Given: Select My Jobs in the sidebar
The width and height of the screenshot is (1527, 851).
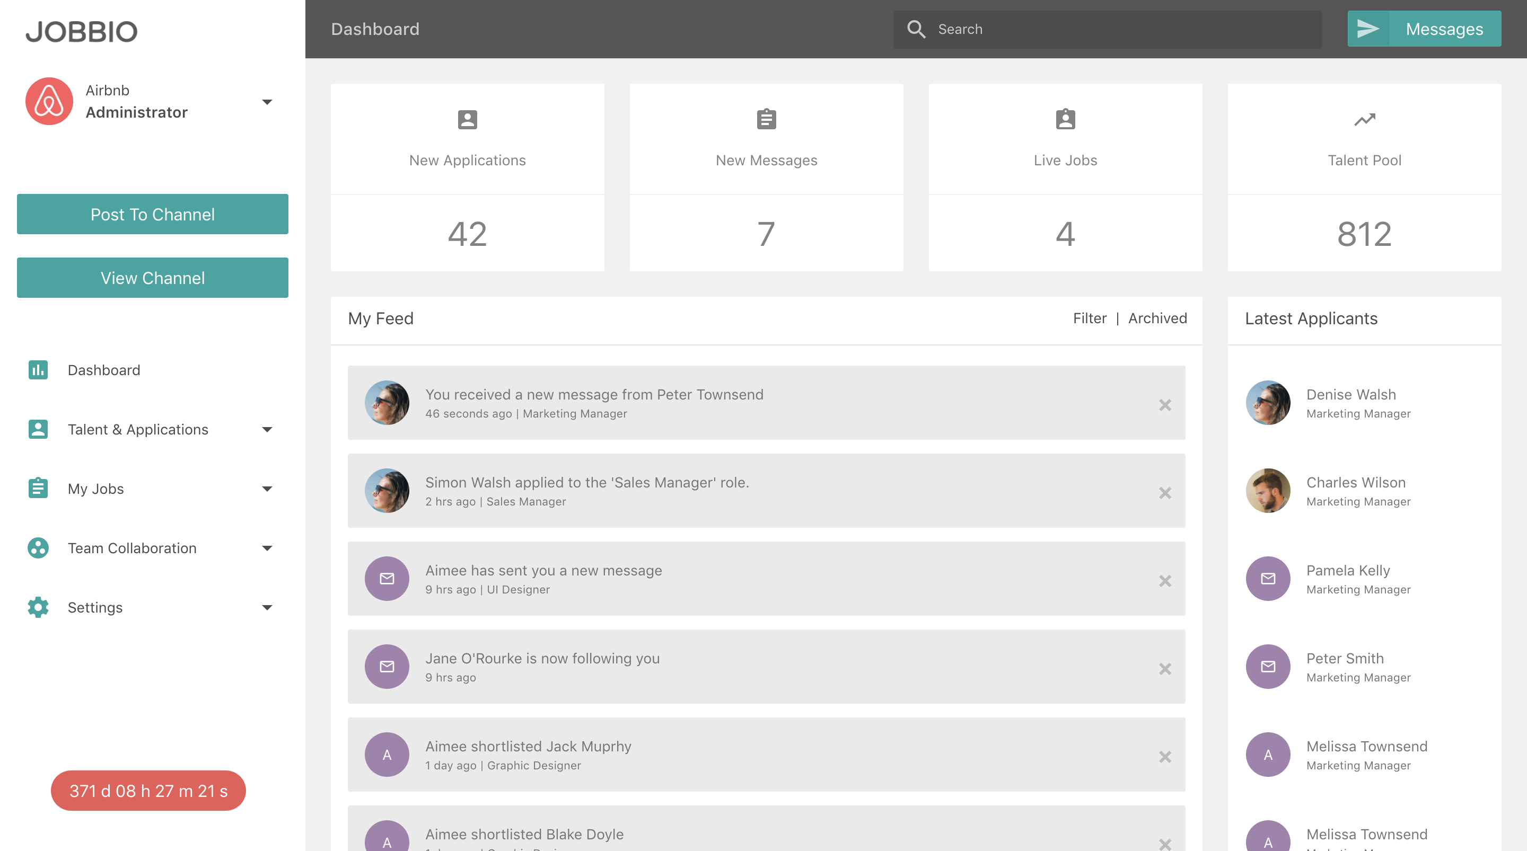Looking at the screenshot, I should [95, 489].
